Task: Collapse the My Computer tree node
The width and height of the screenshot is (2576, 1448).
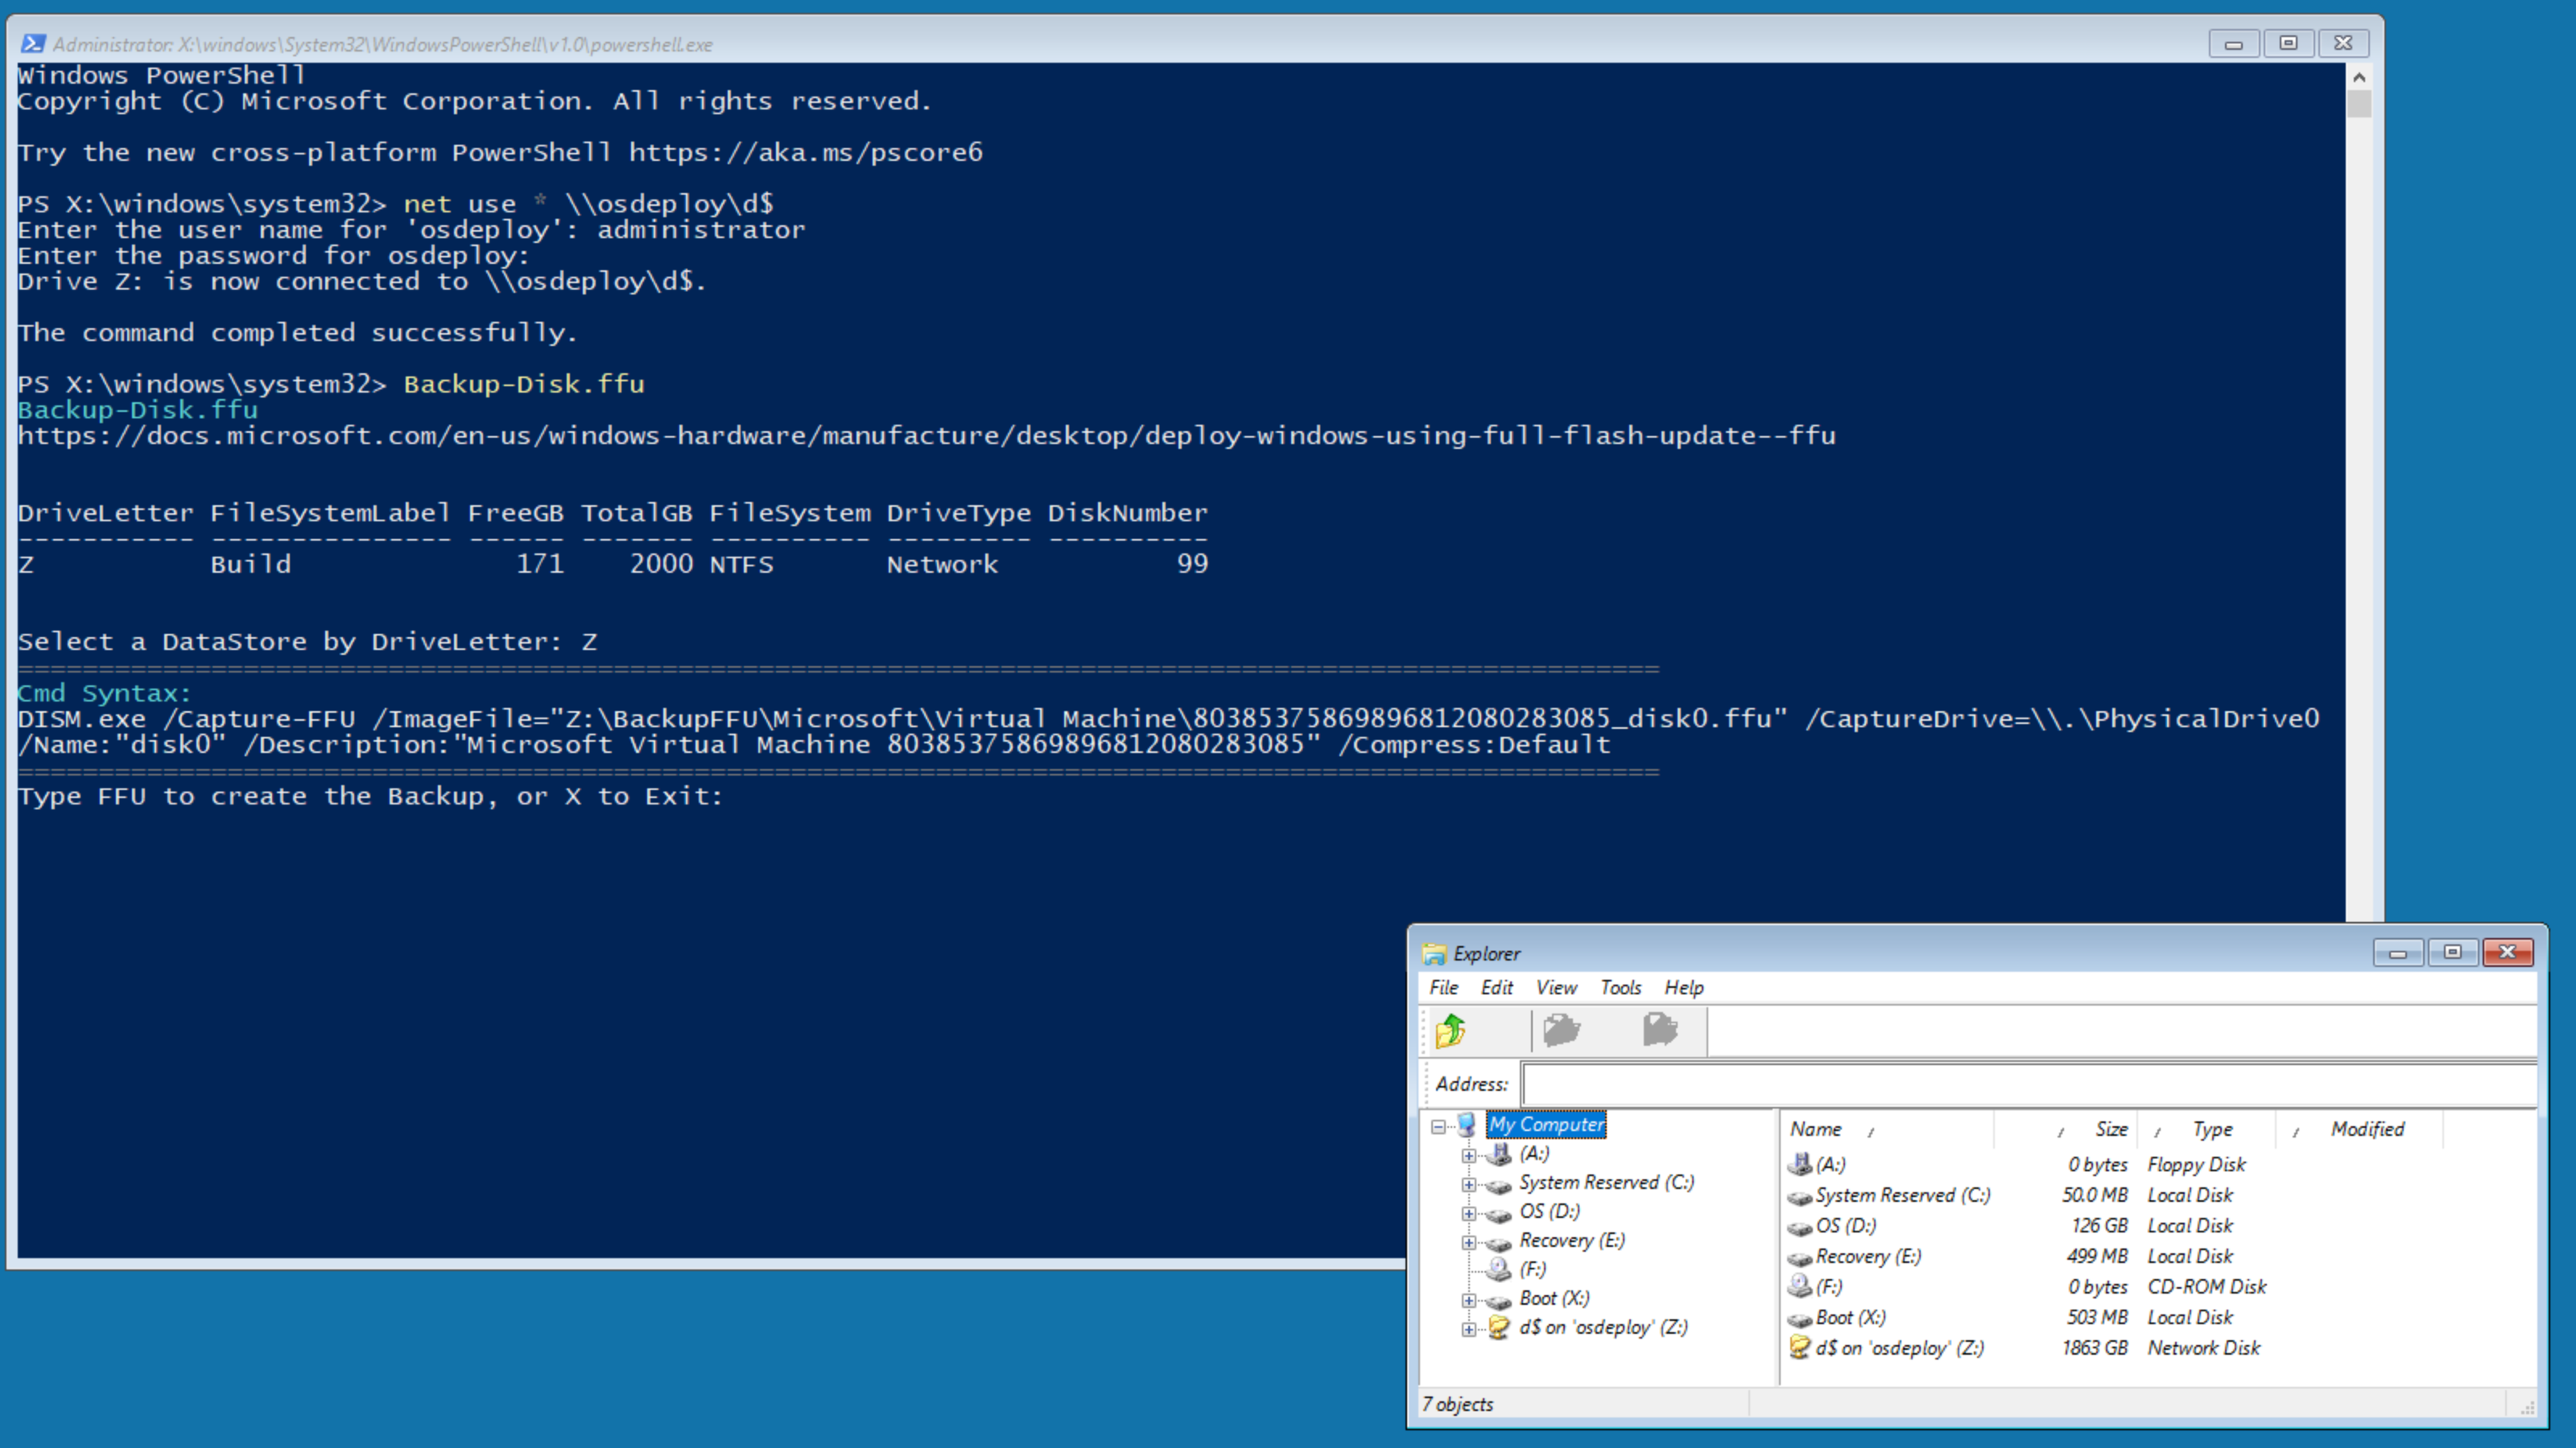Action: tap(1438, 1126)
